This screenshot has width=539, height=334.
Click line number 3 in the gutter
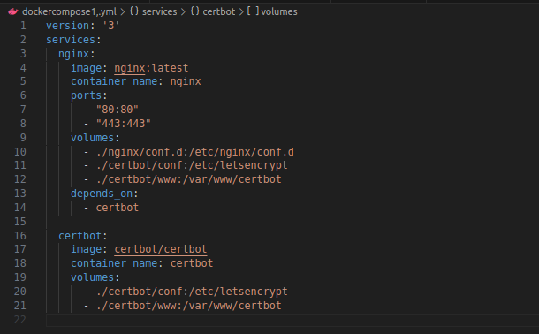pos(23,54)
